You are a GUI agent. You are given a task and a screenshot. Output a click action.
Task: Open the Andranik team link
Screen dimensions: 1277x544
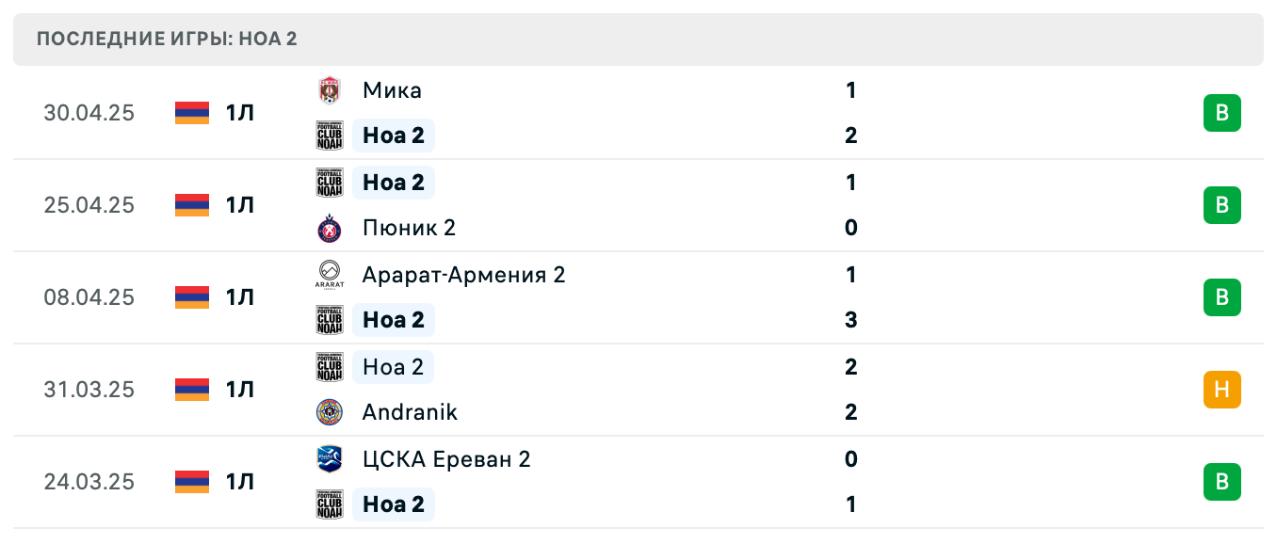coord(410,412)
